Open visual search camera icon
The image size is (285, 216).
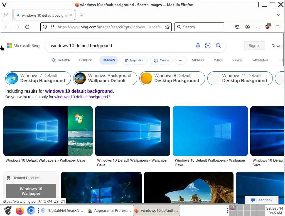pos(208,46)
